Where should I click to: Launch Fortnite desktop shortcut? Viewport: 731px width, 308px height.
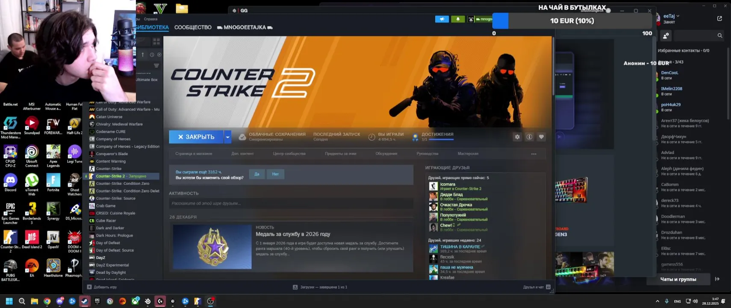[x=53, y=183]
